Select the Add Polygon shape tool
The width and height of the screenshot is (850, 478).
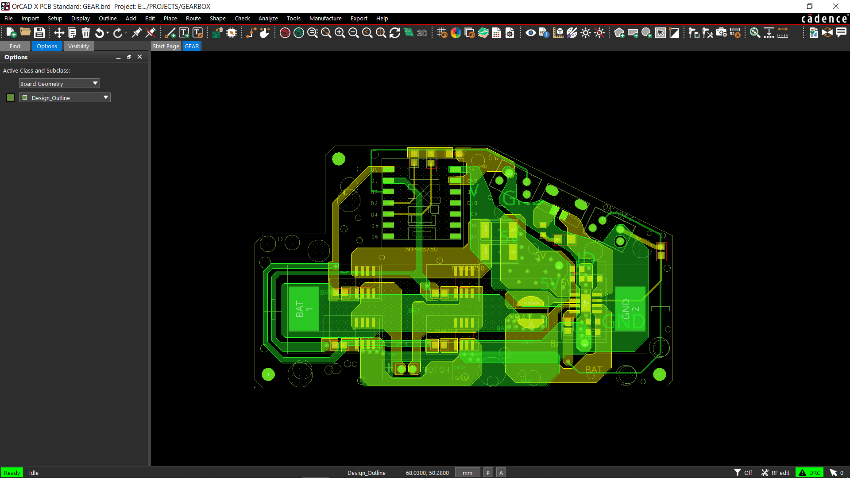click(x=619, y=33)
